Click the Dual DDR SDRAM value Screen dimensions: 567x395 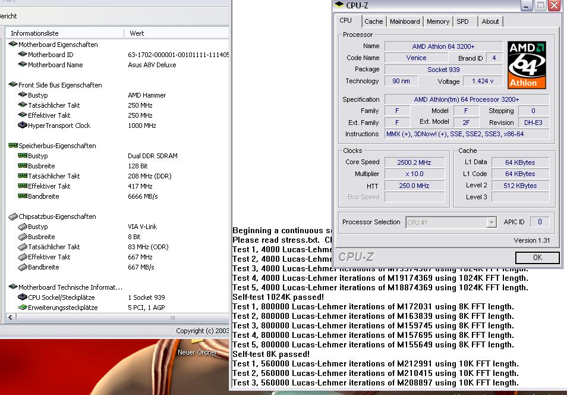(x=153, y=156)
